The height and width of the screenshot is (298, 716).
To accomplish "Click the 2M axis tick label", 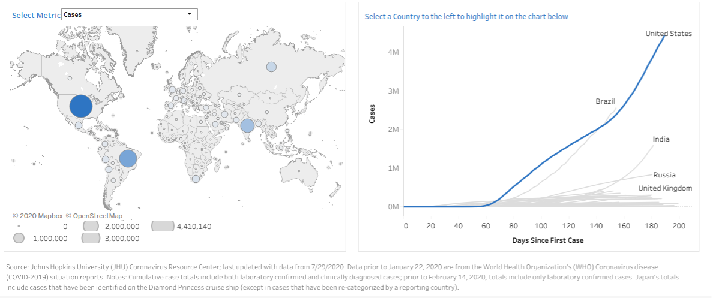I will coord(393,129).
